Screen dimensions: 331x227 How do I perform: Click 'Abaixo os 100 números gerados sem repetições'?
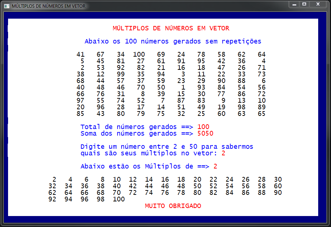[173, 41]
